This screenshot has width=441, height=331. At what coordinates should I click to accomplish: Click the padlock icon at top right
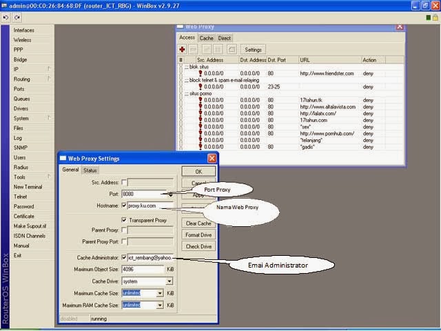pos(435,18)
